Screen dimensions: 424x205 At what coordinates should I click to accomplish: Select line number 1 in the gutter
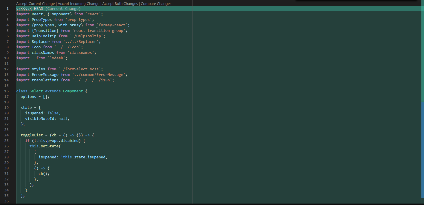(x=8, y=9)
